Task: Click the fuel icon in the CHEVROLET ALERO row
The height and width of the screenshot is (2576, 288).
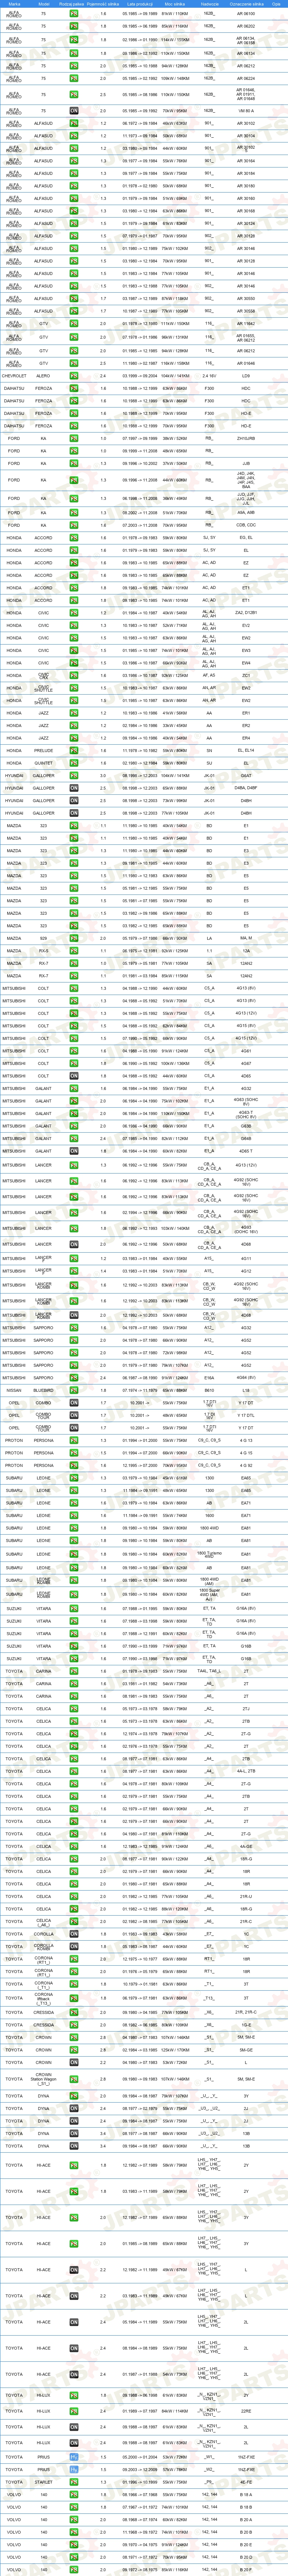Action: click(74, 376)
